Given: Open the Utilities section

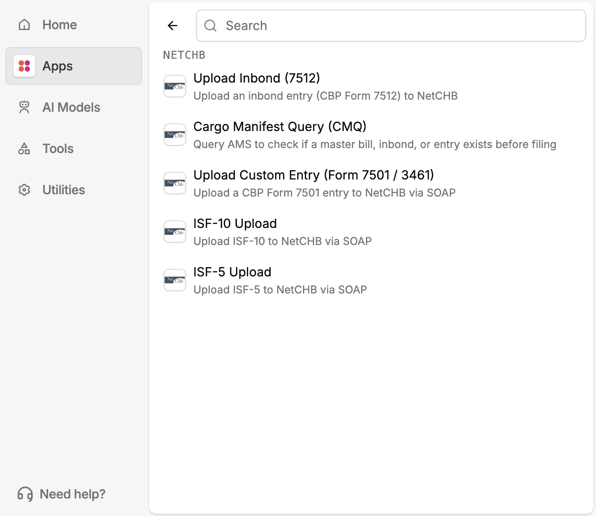Looking at the screenshot, I should tap(74, 190).
